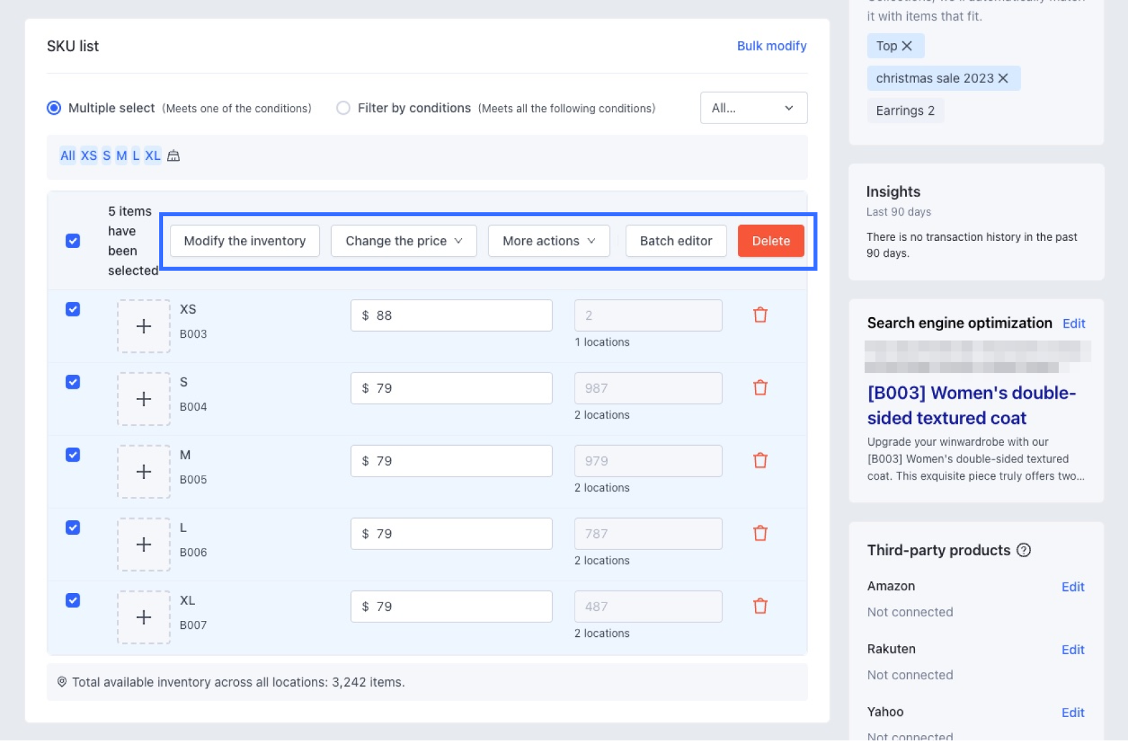The image size is (1128, 741).
Task: Open the More actions dropdown
Action: [x=548, y=241]
